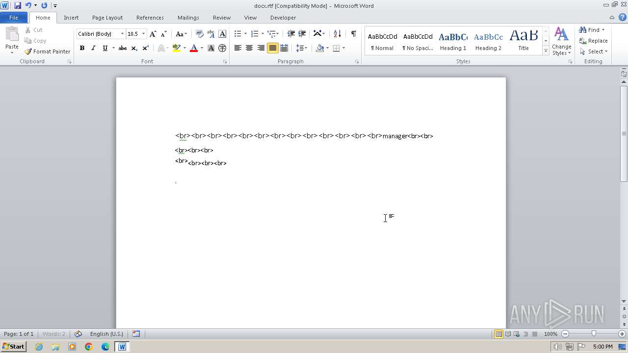Click the Cut icon
This screenshot has height=353, width=628.
(34, 30)
